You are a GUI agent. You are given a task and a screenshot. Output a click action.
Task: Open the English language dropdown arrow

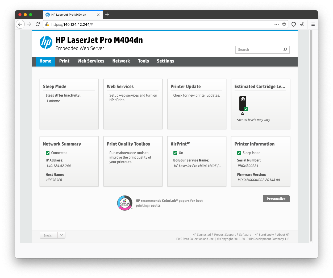tap(61, 235)
